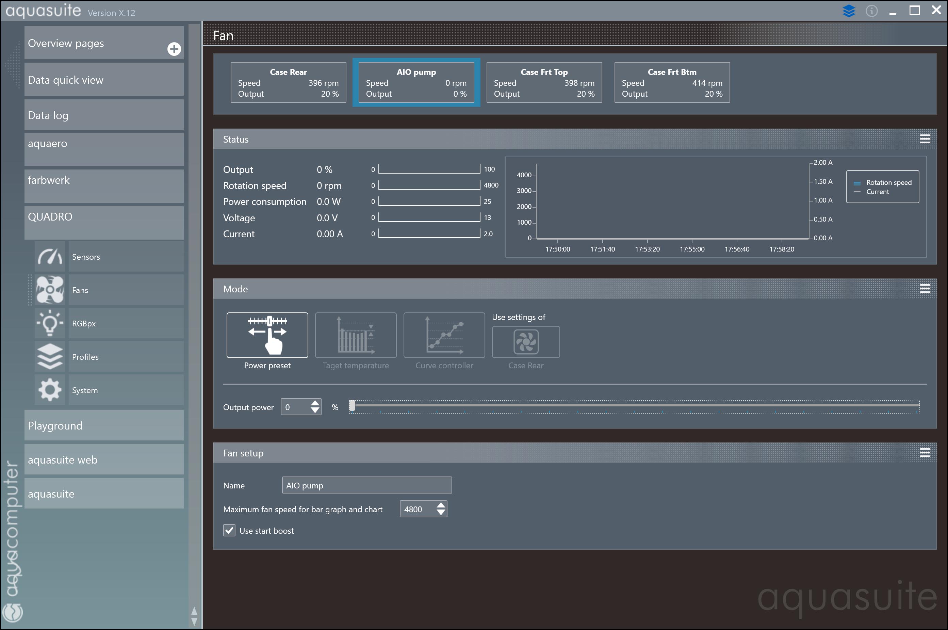Open the Fan setup hamburger menu
This screenshot has width=948, height=630.
point(925,453)
